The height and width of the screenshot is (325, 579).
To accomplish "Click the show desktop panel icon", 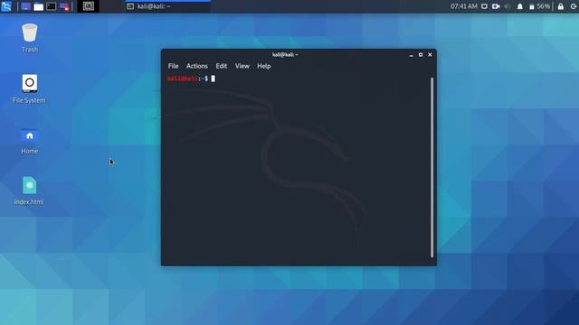I will pyautogui.click(x=25, y=6).
